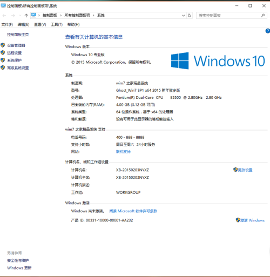Open 设备管理器 link
This screenshot has height=277, width=270.
(16, 45)
